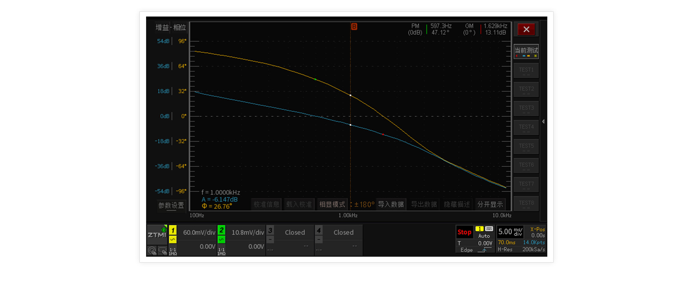The image size is (693, 287).
Task: Select the yellow channel 1 badge
Action: [x=173, y=230]
